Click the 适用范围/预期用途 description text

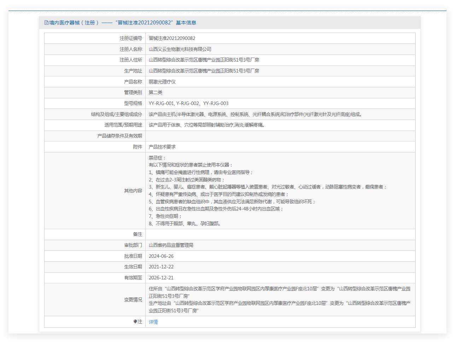207,125
